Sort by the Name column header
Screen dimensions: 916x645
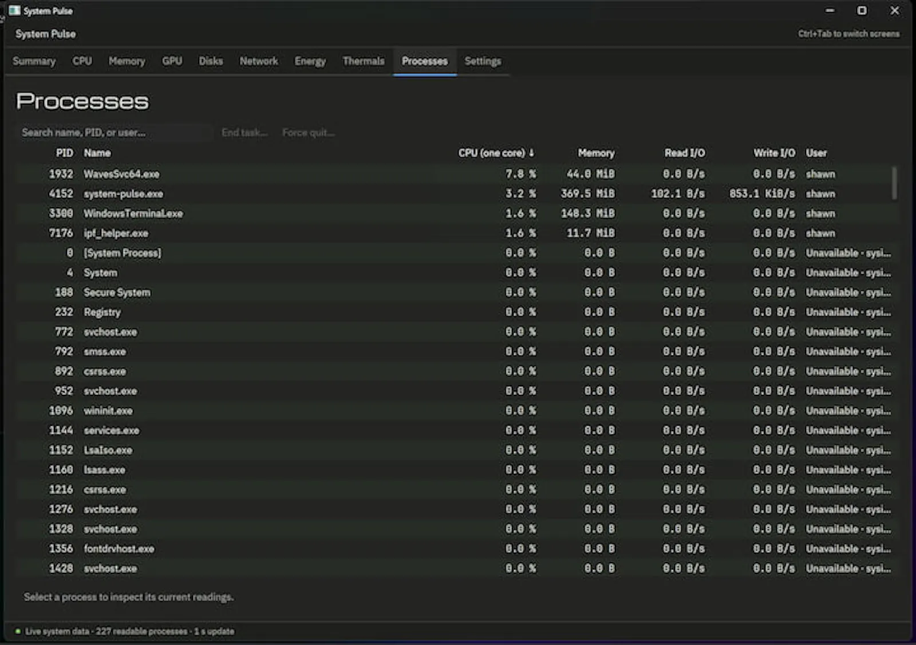(x=97, y=153)
